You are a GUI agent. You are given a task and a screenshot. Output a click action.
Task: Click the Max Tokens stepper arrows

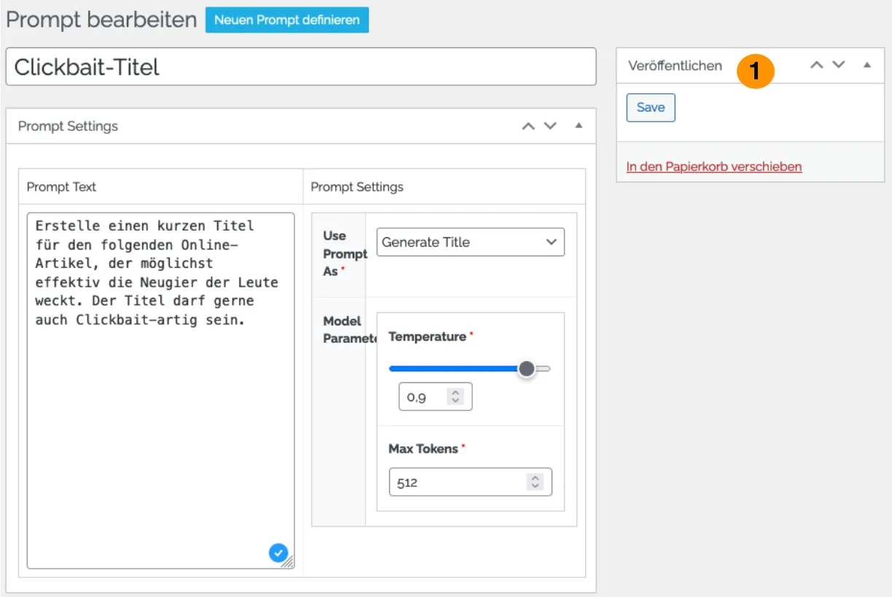[536, 482]
